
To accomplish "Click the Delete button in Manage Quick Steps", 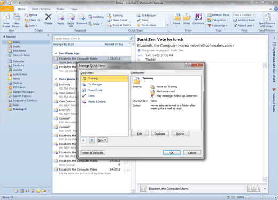I will pos(180,134).
